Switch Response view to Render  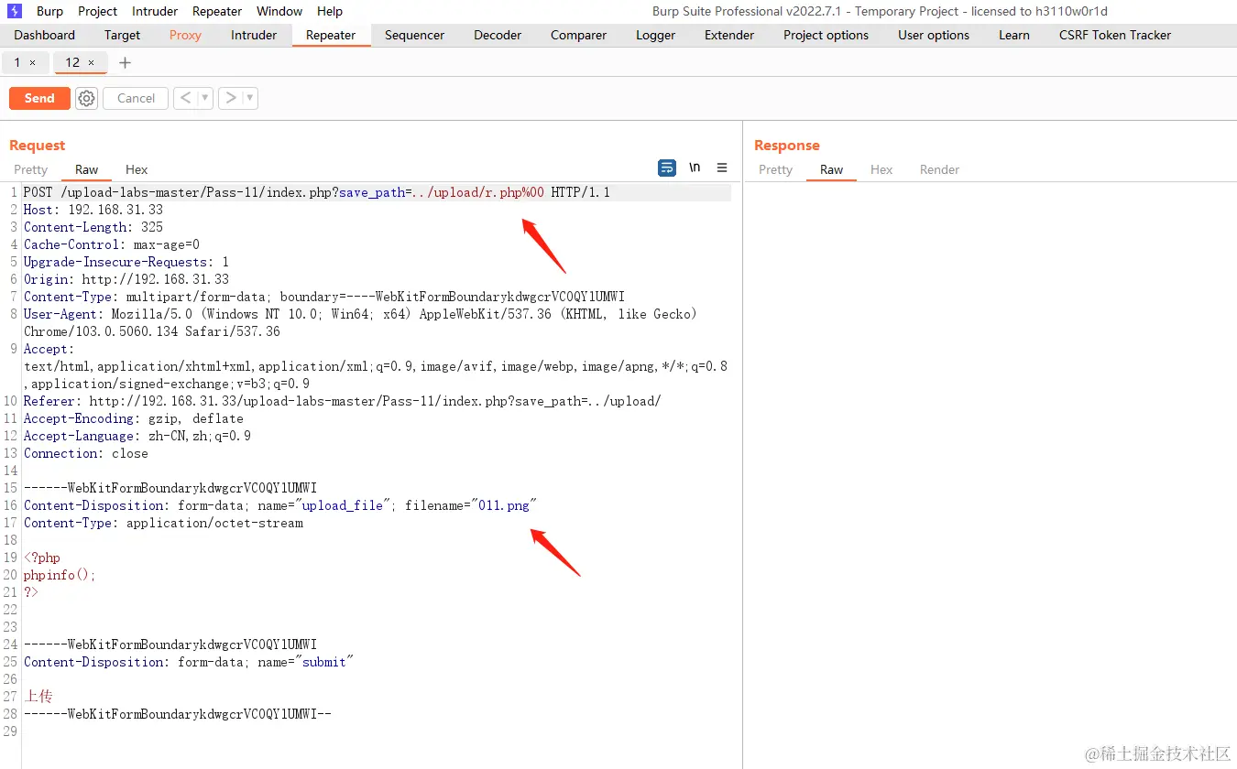(x=939, y=169)
